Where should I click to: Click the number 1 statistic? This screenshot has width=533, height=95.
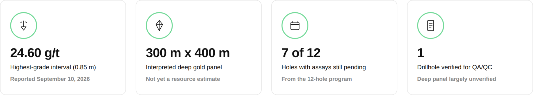click(421, 53)
